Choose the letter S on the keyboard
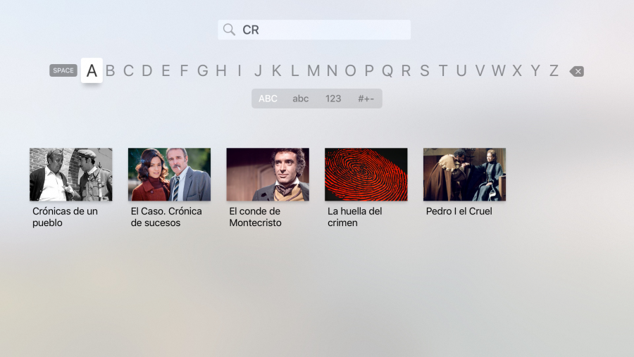 [x=425, y=70]
